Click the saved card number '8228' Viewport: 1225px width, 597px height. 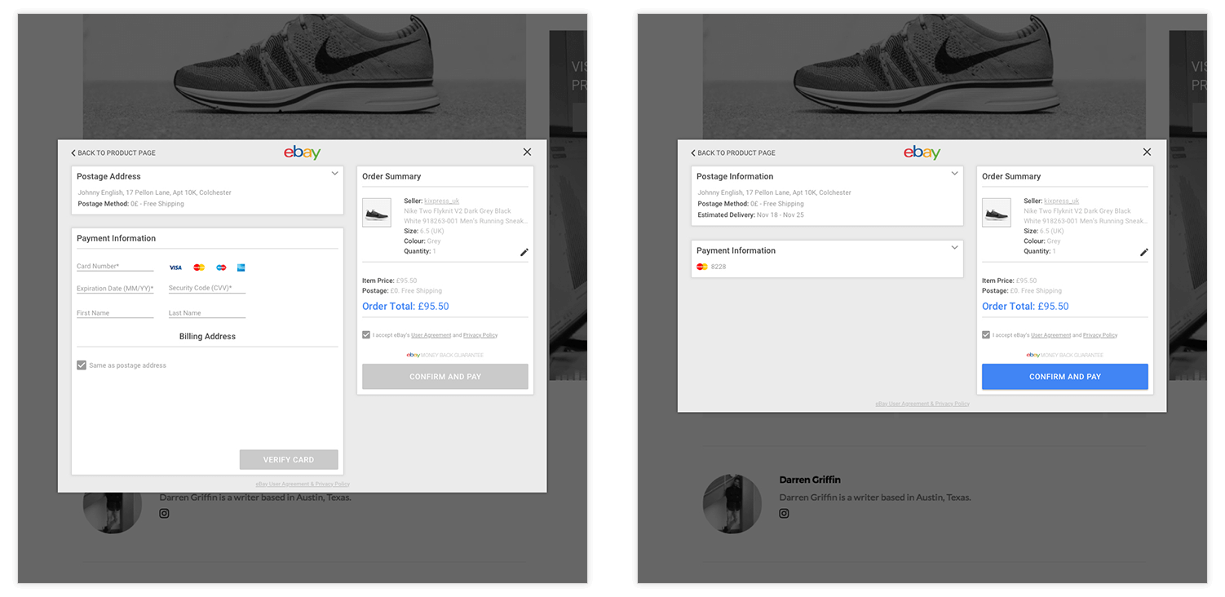[719, 267]
